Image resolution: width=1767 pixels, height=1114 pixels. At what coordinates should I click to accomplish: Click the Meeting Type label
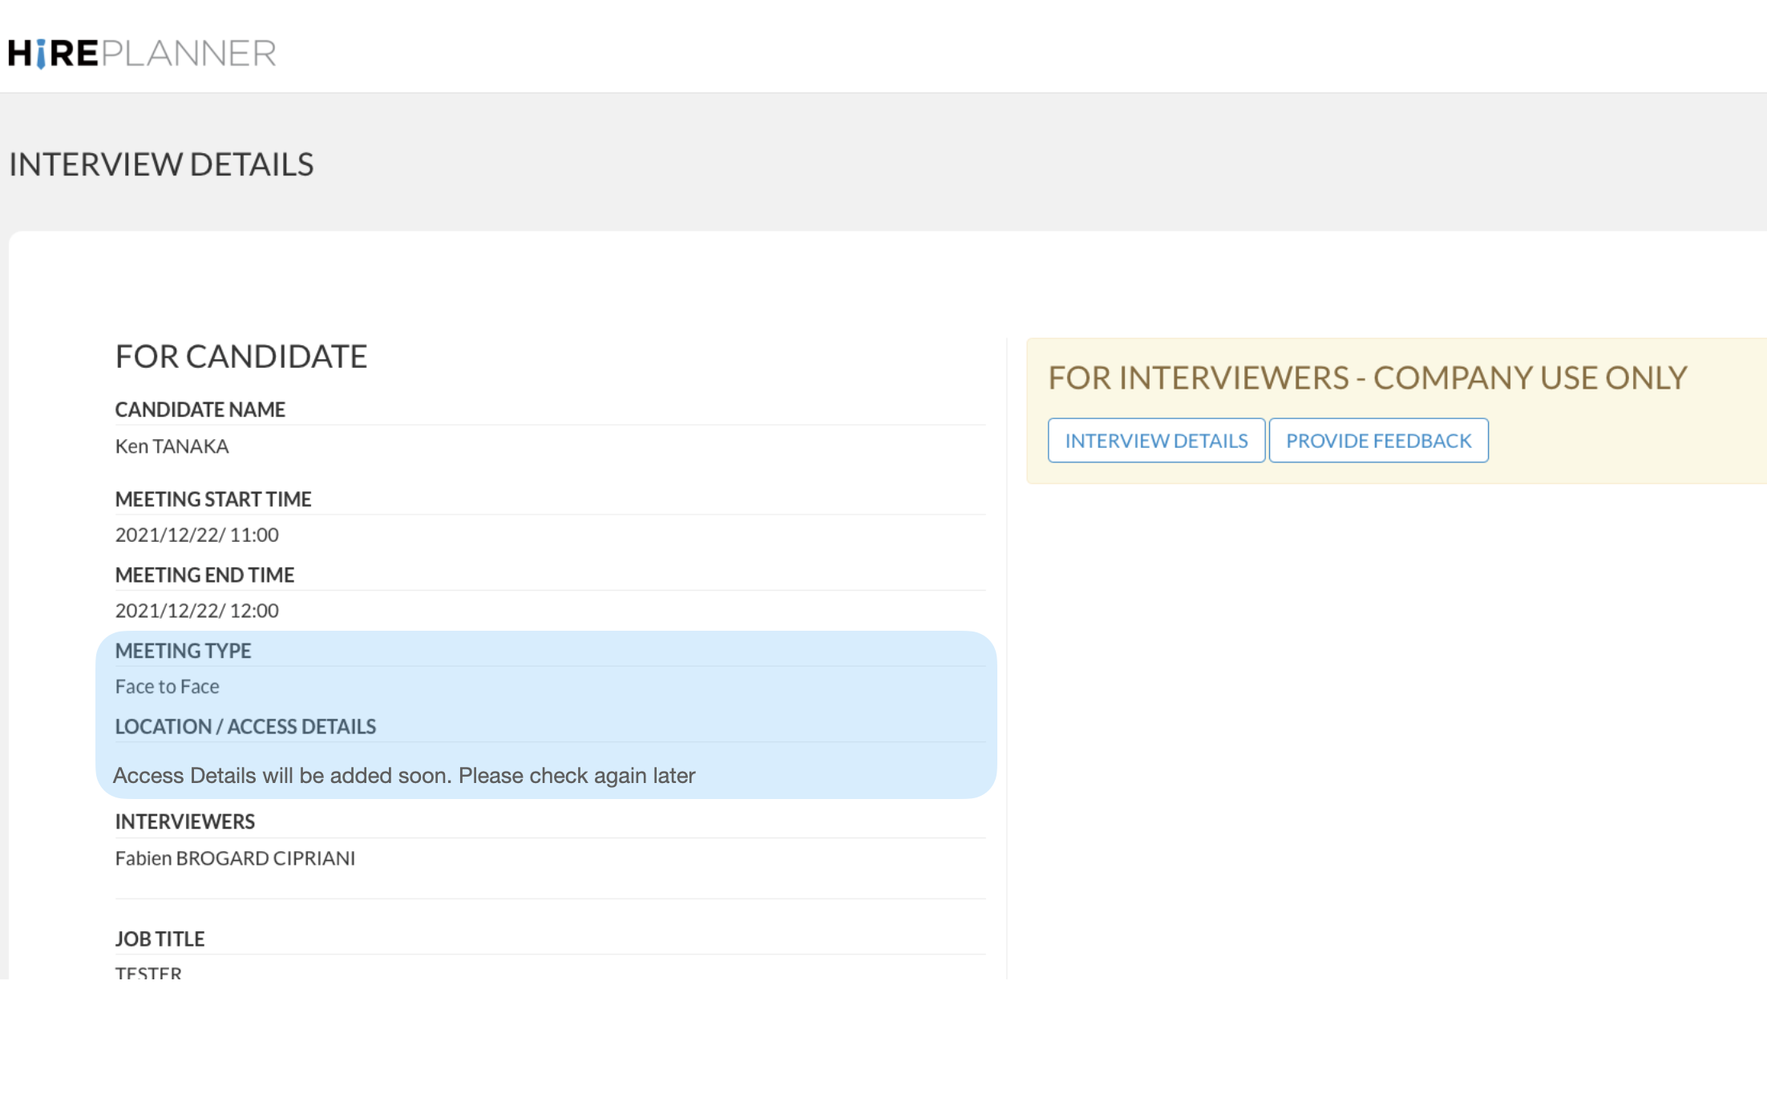click(183, 651)
